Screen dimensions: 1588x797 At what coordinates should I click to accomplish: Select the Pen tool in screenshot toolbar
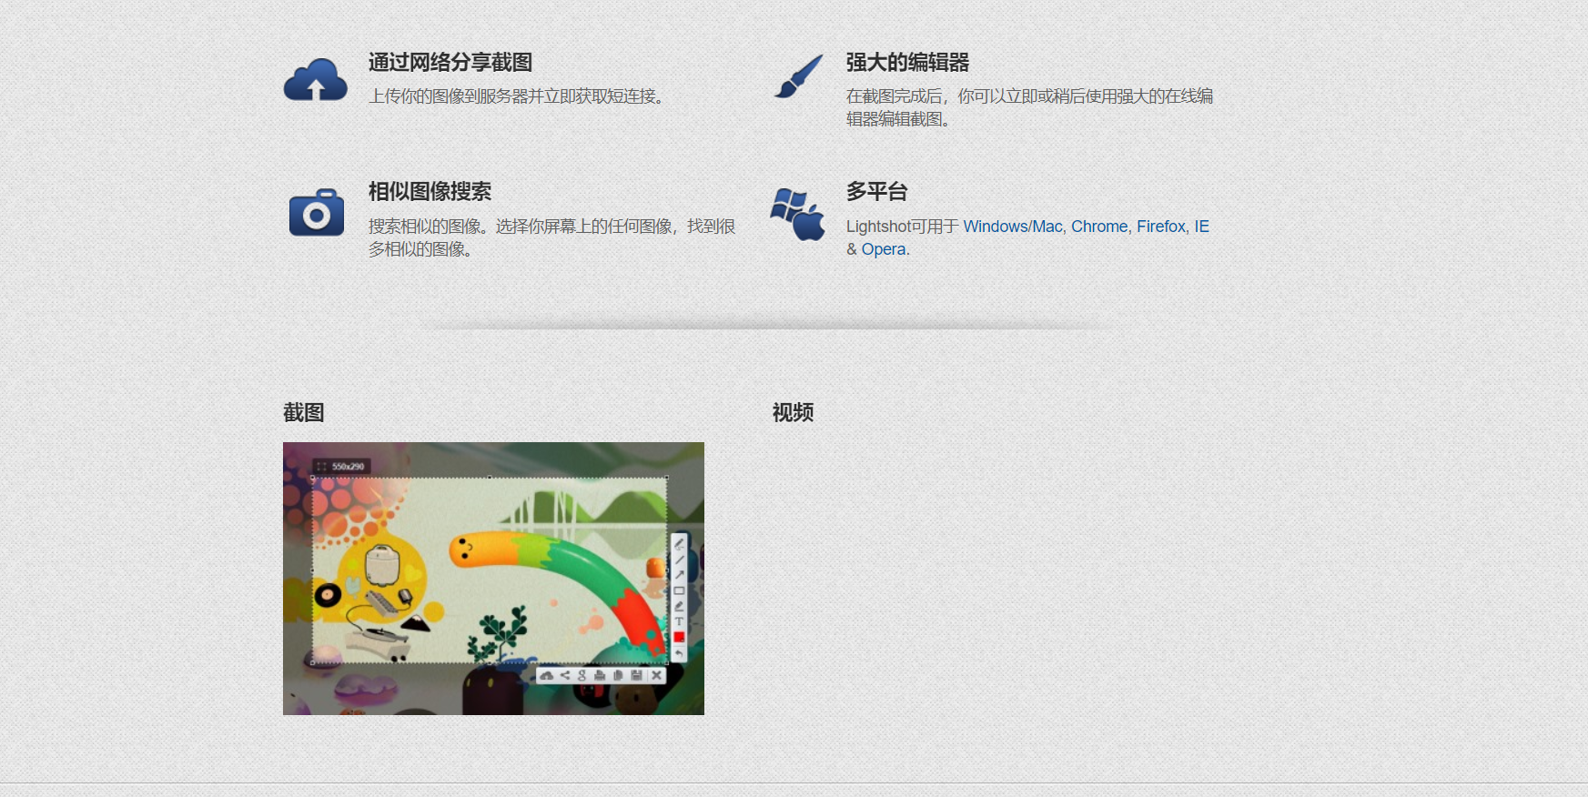point(679,544)
